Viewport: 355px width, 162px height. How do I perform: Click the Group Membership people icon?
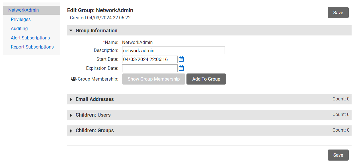pos(73,79)
